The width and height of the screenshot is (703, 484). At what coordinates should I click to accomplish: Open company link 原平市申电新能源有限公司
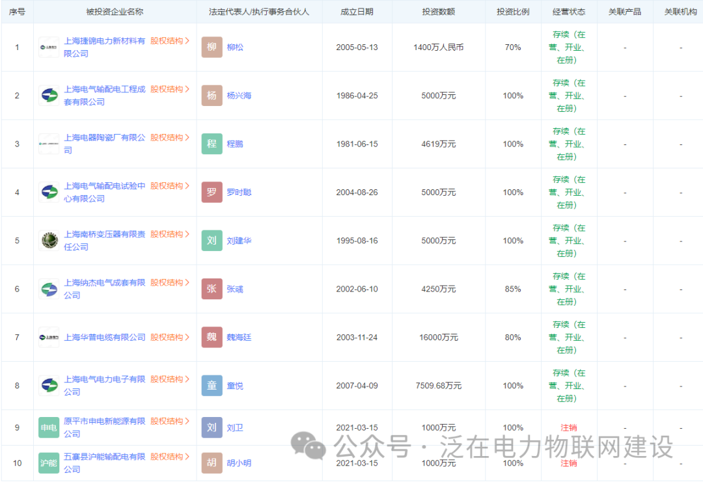pyautogui.click(x=104, y=427)
